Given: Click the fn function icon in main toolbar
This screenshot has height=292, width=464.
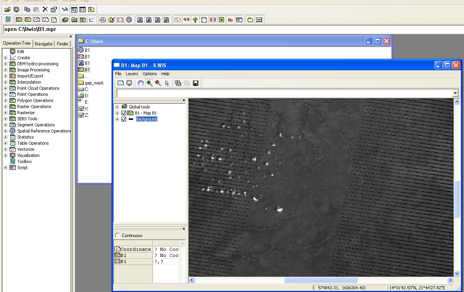Looking at the screenshot, I should (230, 20).
